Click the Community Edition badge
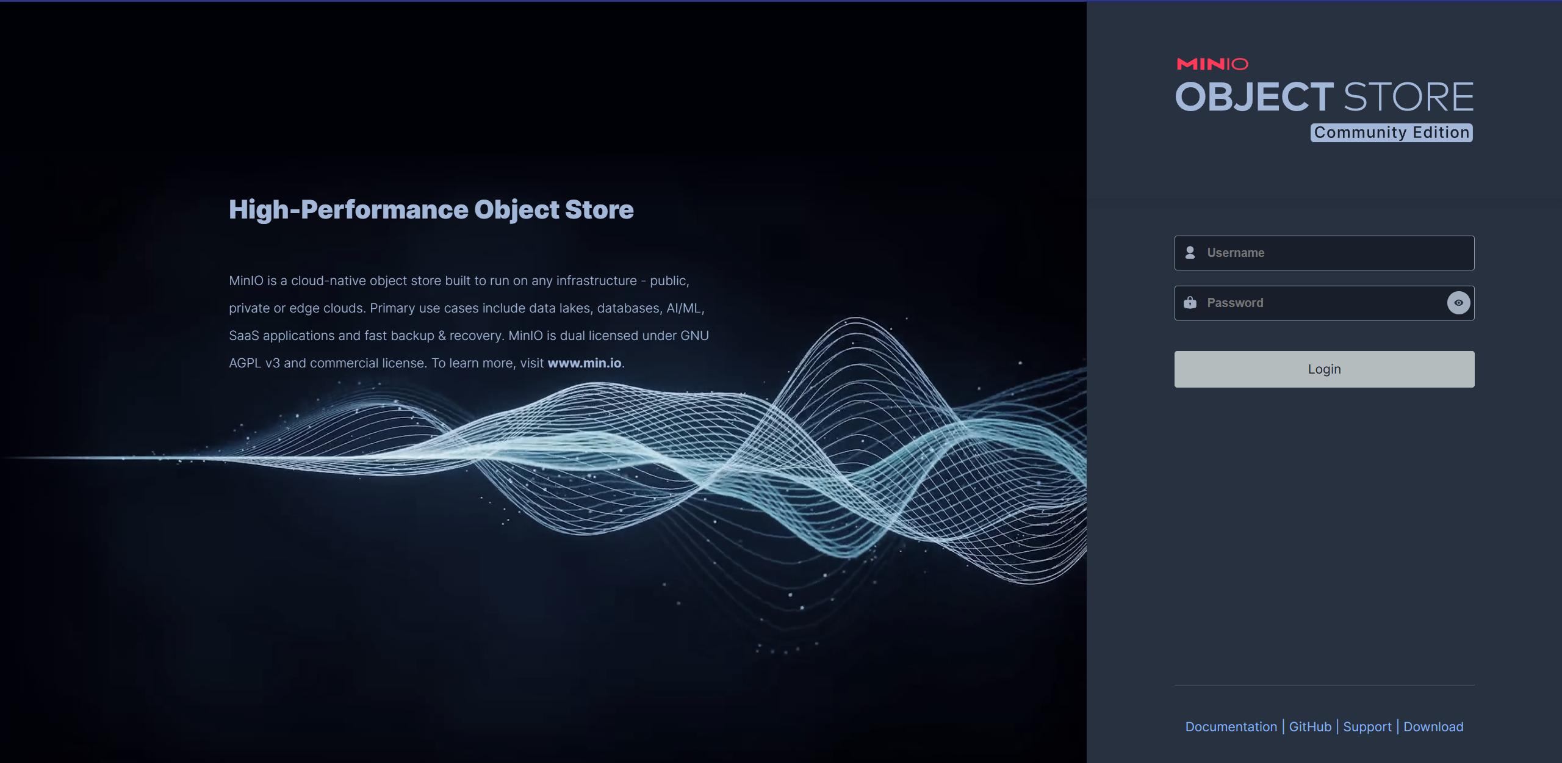The height and width of the screenshot is (763, 1562). click(1391, 132)
